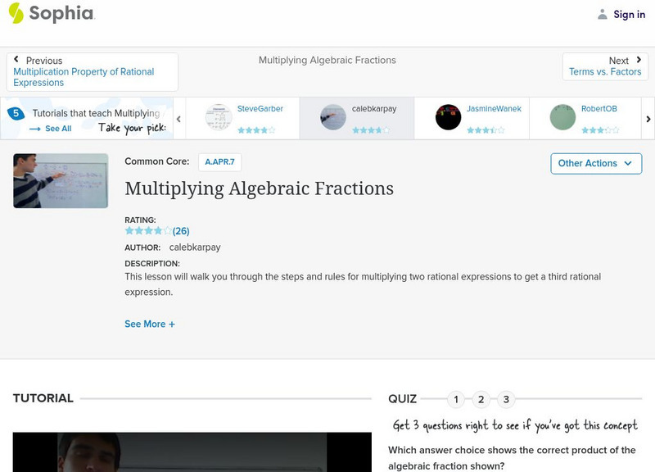Click the Sophia logo icon
This screenshot has height=472, width=655.
tap(16, 13)
